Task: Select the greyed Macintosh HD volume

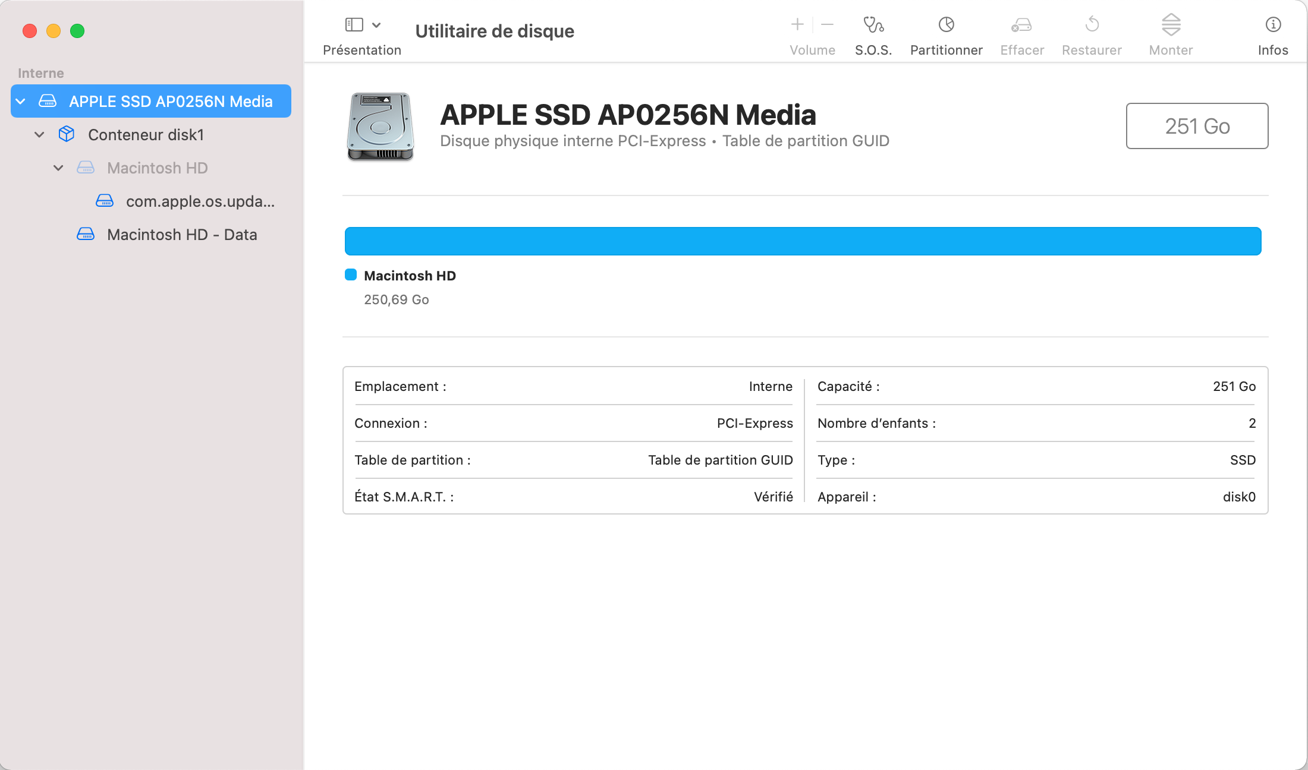Action: pyautogui.click(x=157, y=168)
